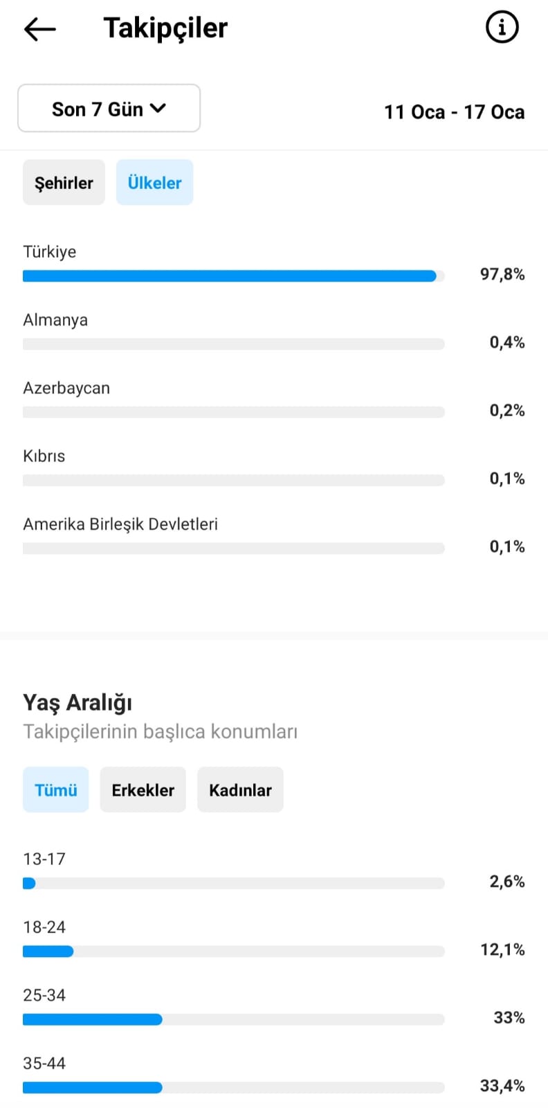Image resolution: width=548 pixels, height=1108 pixels.
Task: Select the 35-44 age range bar
Action: [233, 1087]
